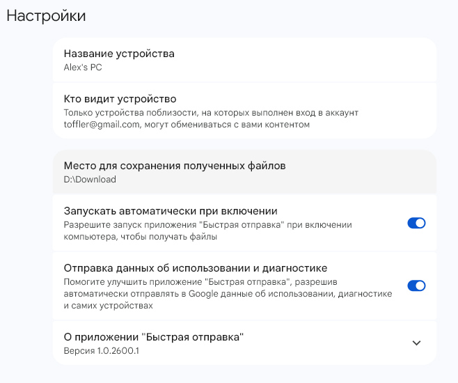This screenshot has width=458, height=383.
Task: Click Только устройства поблизости description line
Action: coord(211,113)
